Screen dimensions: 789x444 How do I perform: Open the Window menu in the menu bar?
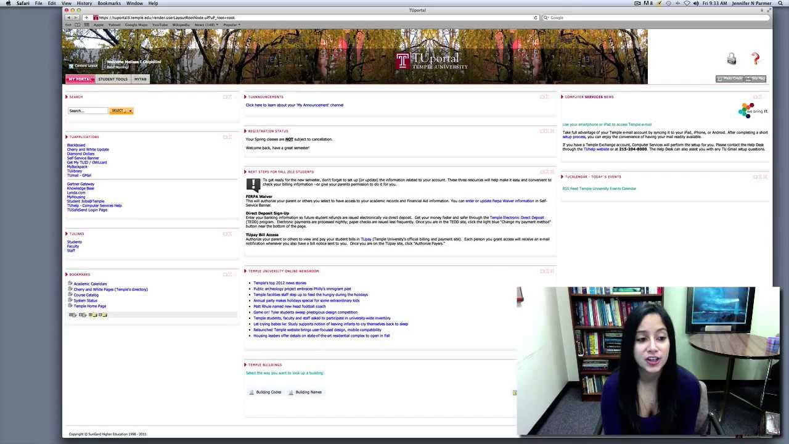(134, 3)
